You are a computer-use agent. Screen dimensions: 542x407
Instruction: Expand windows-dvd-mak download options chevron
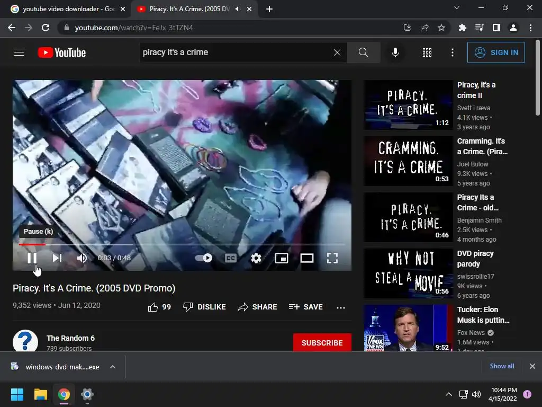coord(113,367)
